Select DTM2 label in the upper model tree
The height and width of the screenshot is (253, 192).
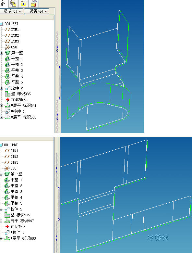tap(15, 35)
